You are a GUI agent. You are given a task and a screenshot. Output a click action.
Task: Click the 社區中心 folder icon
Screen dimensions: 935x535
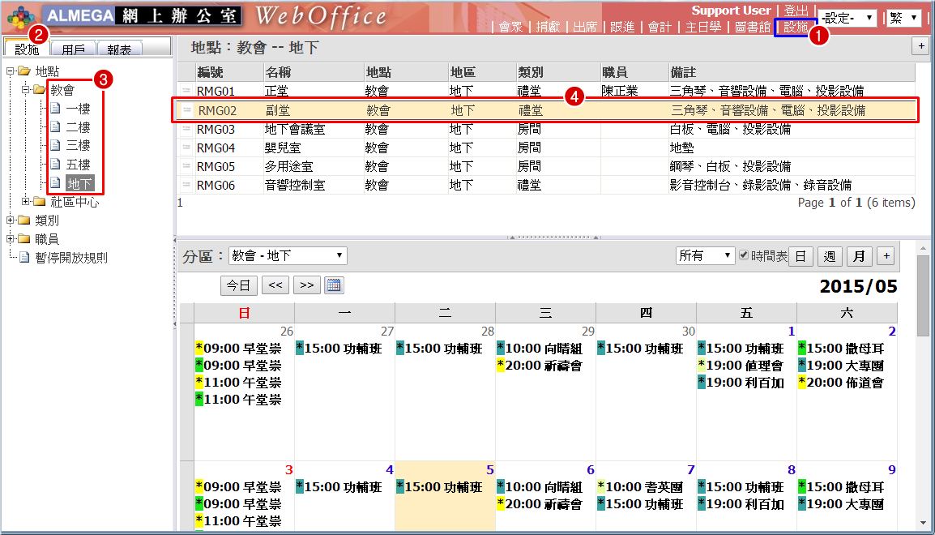point(40,202)
